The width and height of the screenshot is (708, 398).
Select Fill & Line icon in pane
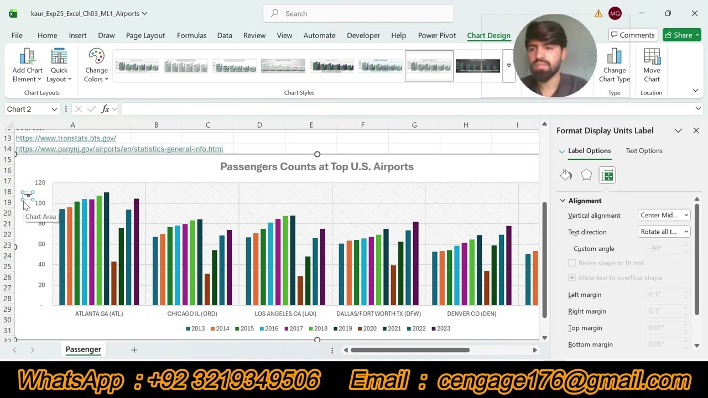pyautogui.click(x=566, y=175)
